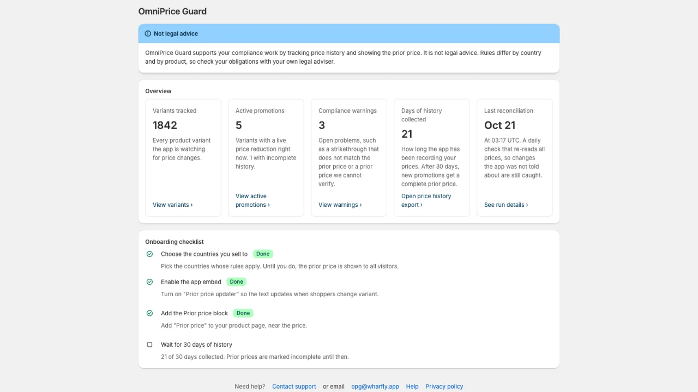Click the Compliance warnings card label
Image resolution: width=698 pixels, height=392 pixels.
347,111
